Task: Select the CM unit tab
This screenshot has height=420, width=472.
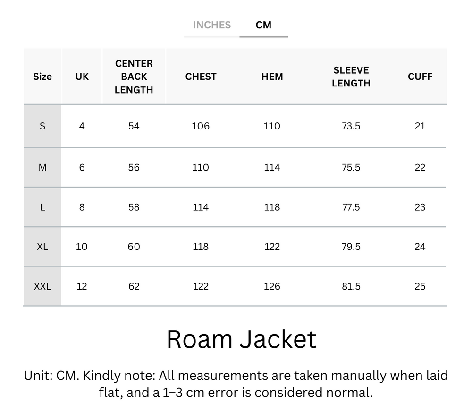Action: click(264, 25)
